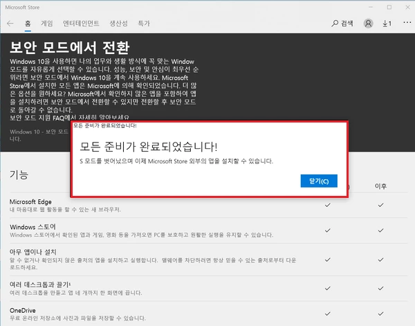The width and height of the screenshot is (415, 326).
Task: Click the 기능 section heading
Action: coord(19,175)
